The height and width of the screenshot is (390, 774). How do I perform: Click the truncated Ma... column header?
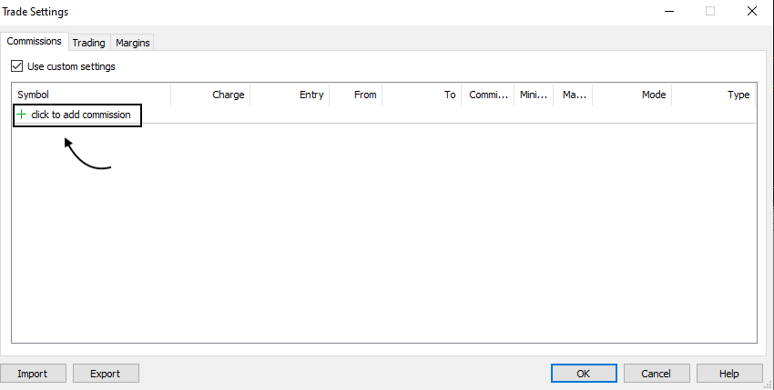click(x=574, y=95)
